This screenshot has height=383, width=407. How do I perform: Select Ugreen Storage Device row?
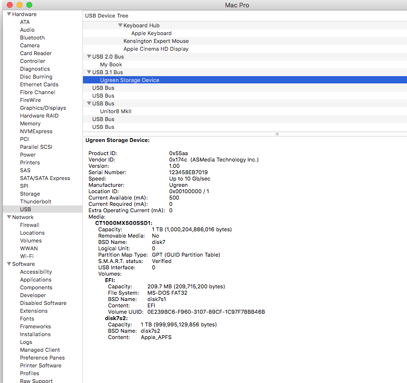coord(245,80)
